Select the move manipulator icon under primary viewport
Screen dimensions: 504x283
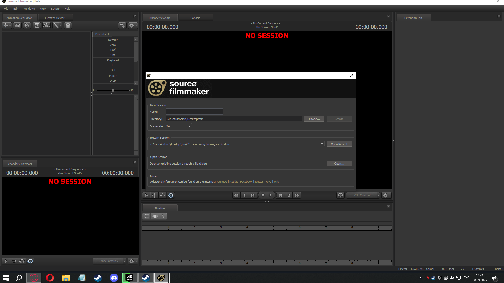[x=154, y=195]
